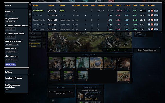This screenshot has width=165, height=103.
Task: Open the T simulator icon for Tungs10
Action: pyautogui.click(x=155, y=15)
